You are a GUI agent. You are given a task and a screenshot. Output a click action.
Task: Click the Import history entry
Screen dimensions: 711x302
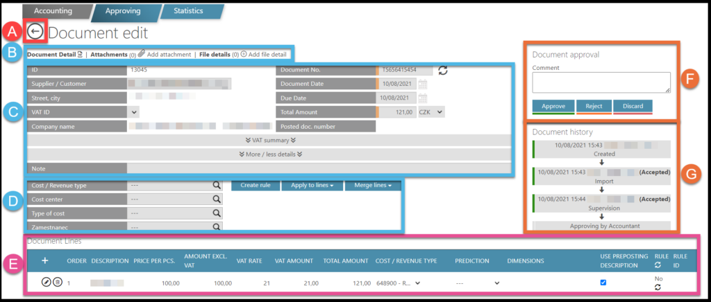coord(601,177)
